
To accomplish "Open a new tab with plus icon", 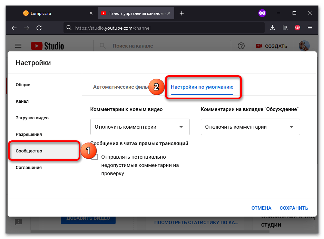I will [181, 13].
